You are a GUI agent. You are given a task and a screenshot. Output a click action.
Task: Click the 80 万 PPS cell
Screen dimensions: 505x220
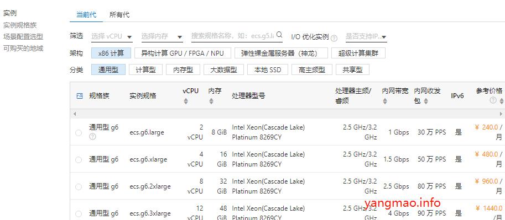[432, 186]
